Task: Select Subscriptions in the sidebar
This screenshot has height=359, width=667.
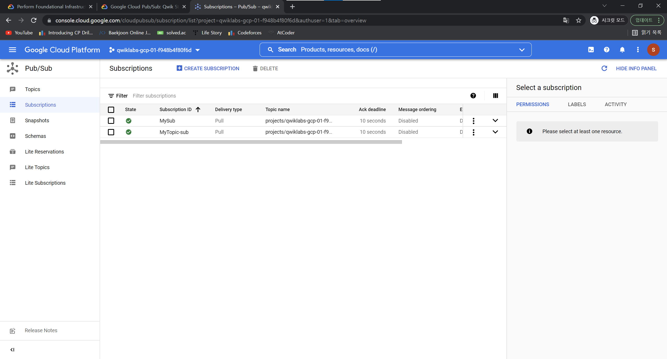Action: (x=50, y=105)
